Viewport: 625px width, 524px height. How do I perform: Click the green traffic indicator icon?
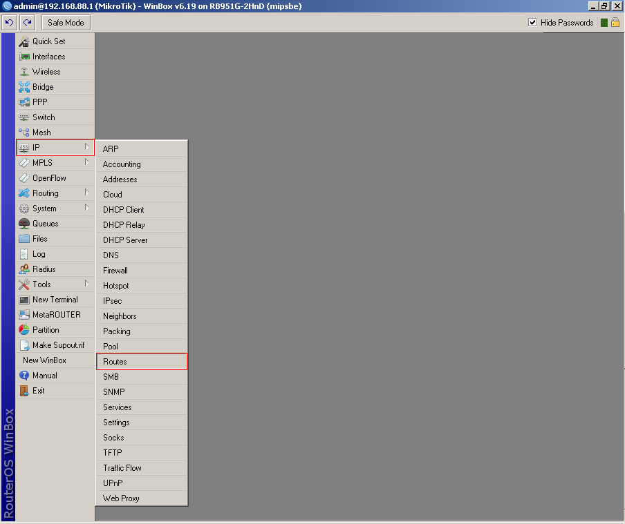point(604,23)
